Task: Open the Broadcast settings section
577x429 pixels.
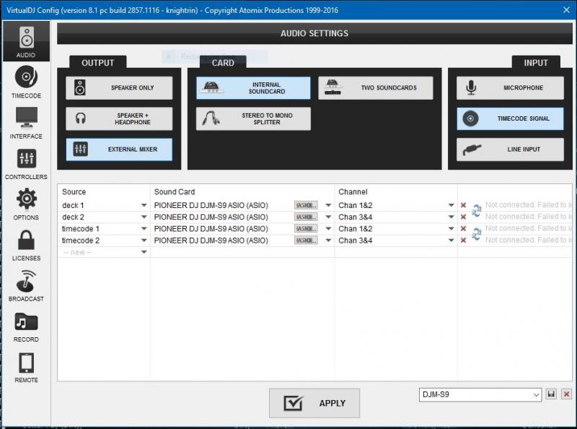Action: pos(26,285)
